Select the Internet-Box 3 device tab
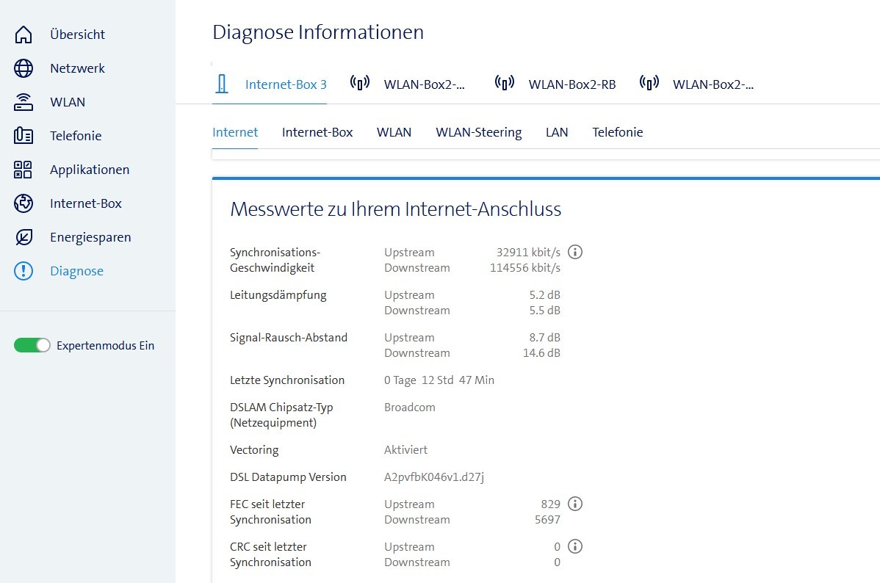880x583 pixels. 270,84
